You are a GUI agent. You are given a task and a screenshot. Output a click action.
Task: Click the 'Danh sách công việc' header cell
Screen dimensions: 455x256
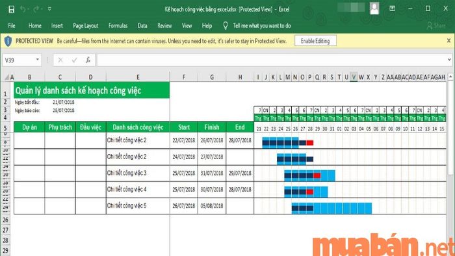(x=138, y=127)
